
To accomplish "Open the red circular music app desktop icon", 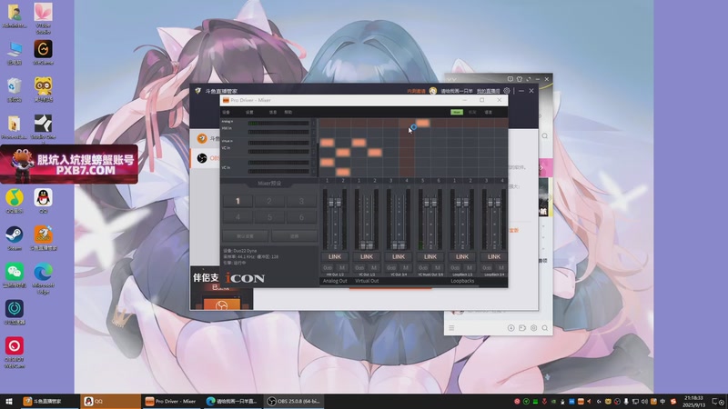I will point(15,353).
